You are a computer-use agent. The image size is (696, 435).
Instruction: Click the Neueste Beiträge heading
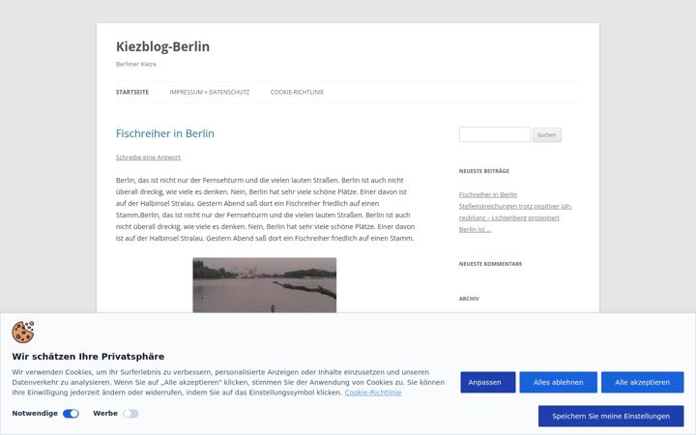click(484, 171)
